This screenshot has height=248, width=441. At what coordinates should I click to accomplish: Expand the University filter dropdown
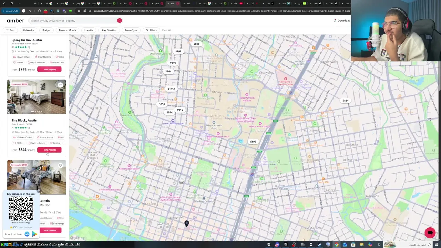click(x=28, y=30)
